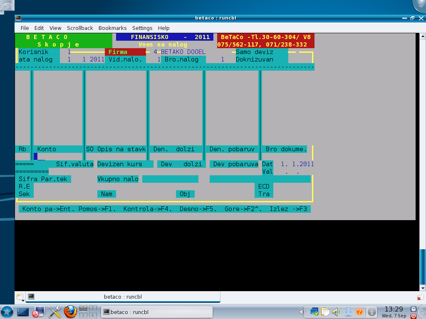Open the File menu in Konsole
Screen dimensions: 426x319
(25, 28)
